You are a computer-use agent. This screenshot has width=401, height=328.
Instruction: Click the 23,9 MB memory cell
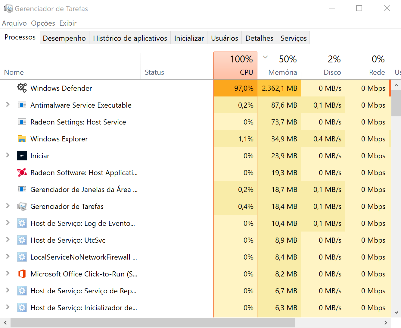[279, 156]
